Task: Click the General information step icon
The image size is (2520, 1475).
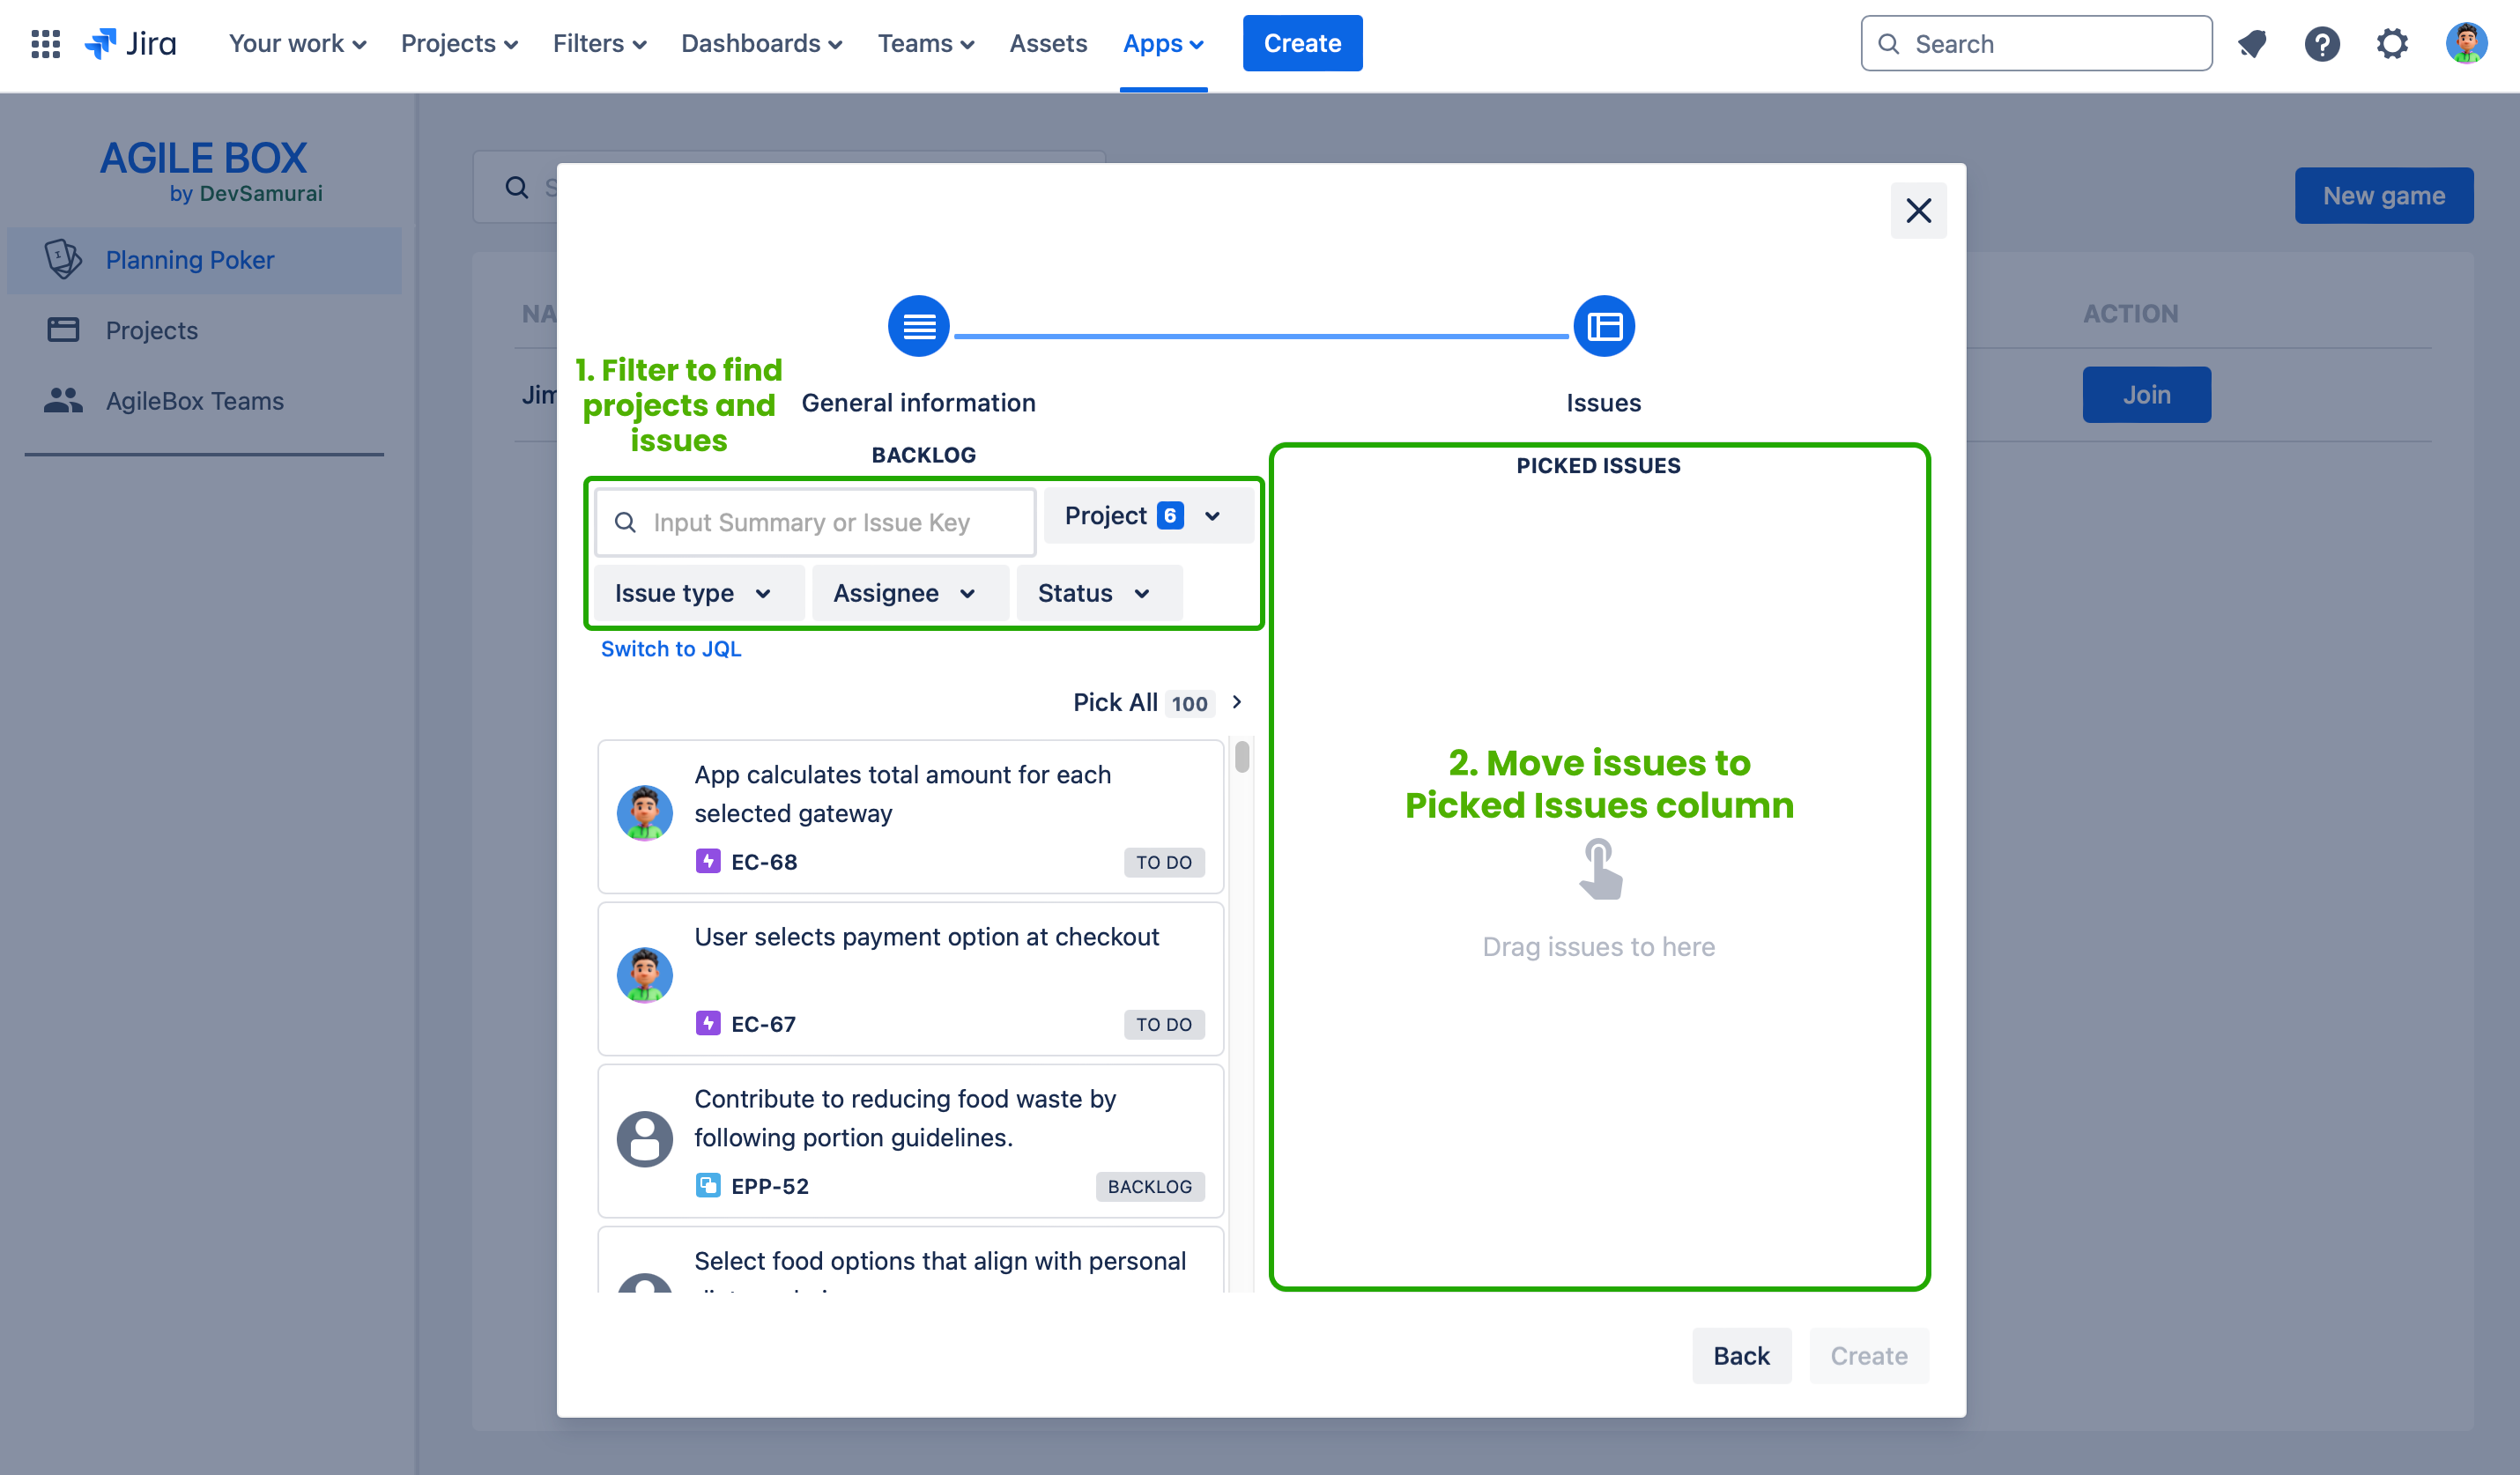Action: [x=918, y=326]
